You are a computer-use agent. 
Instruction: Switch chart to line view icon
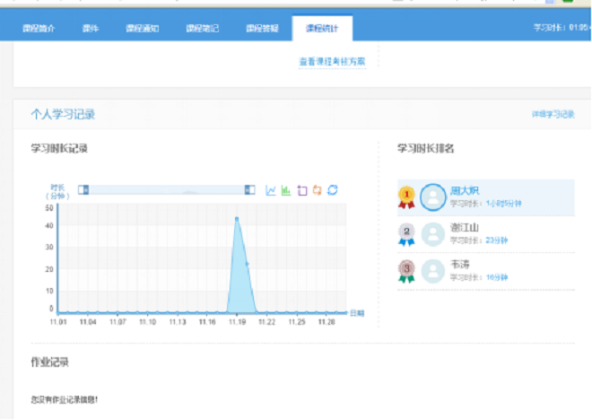271,190
